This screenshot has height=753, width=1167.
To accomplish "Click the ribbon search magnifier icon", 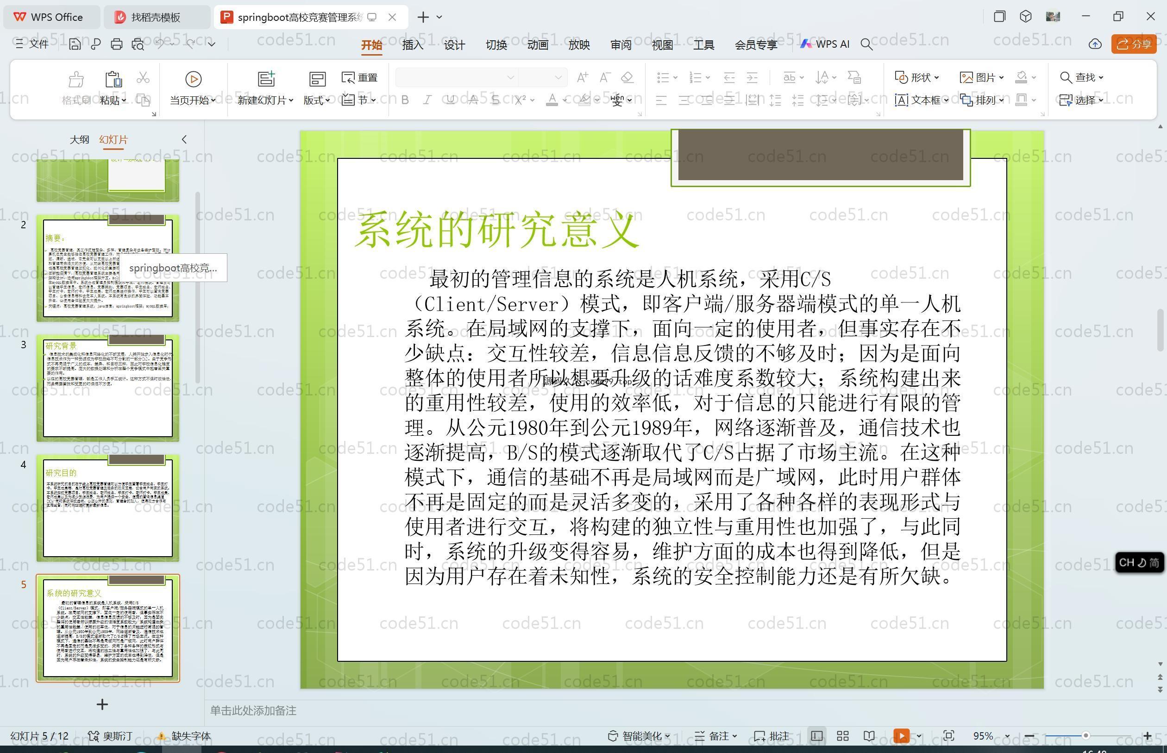I will [x=866, y=44].
